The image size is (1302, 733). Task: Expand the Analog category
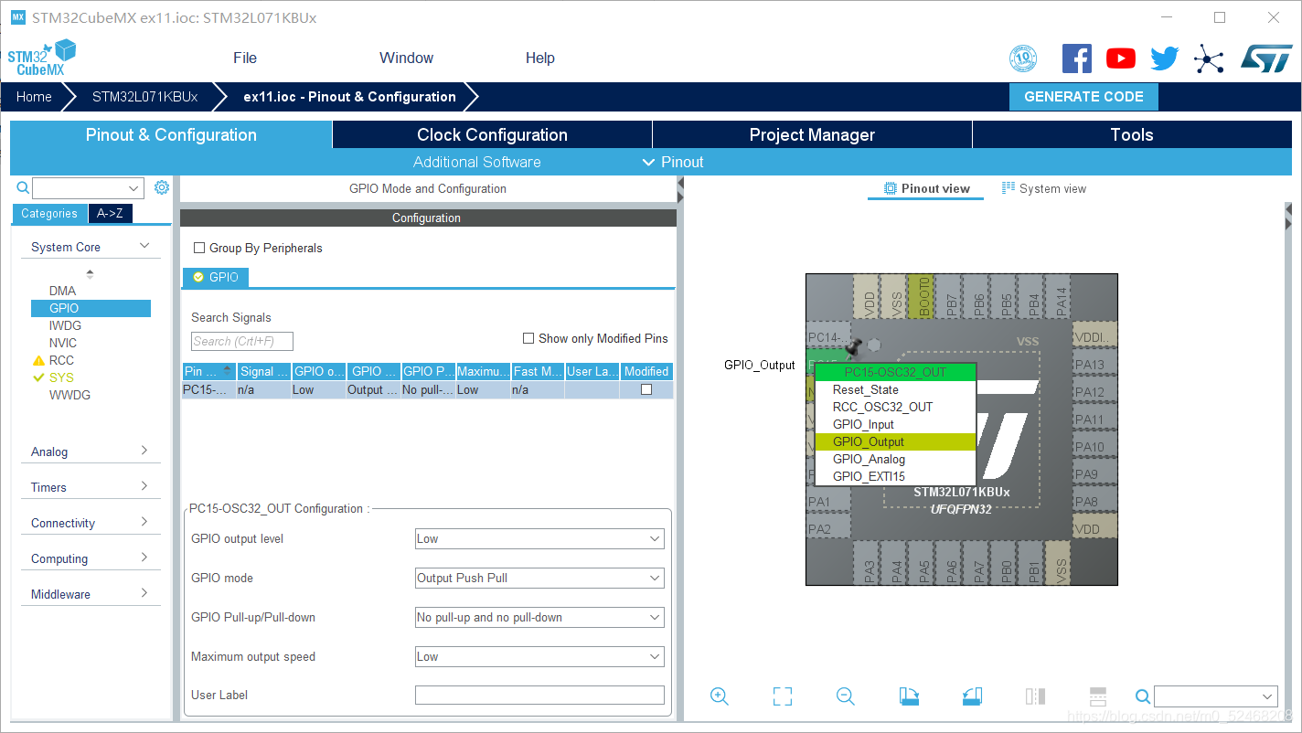90,451
